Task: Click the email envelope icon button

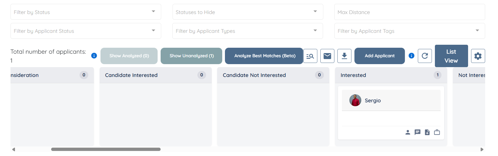Action: pyautogui.click(x=327, y=56)
